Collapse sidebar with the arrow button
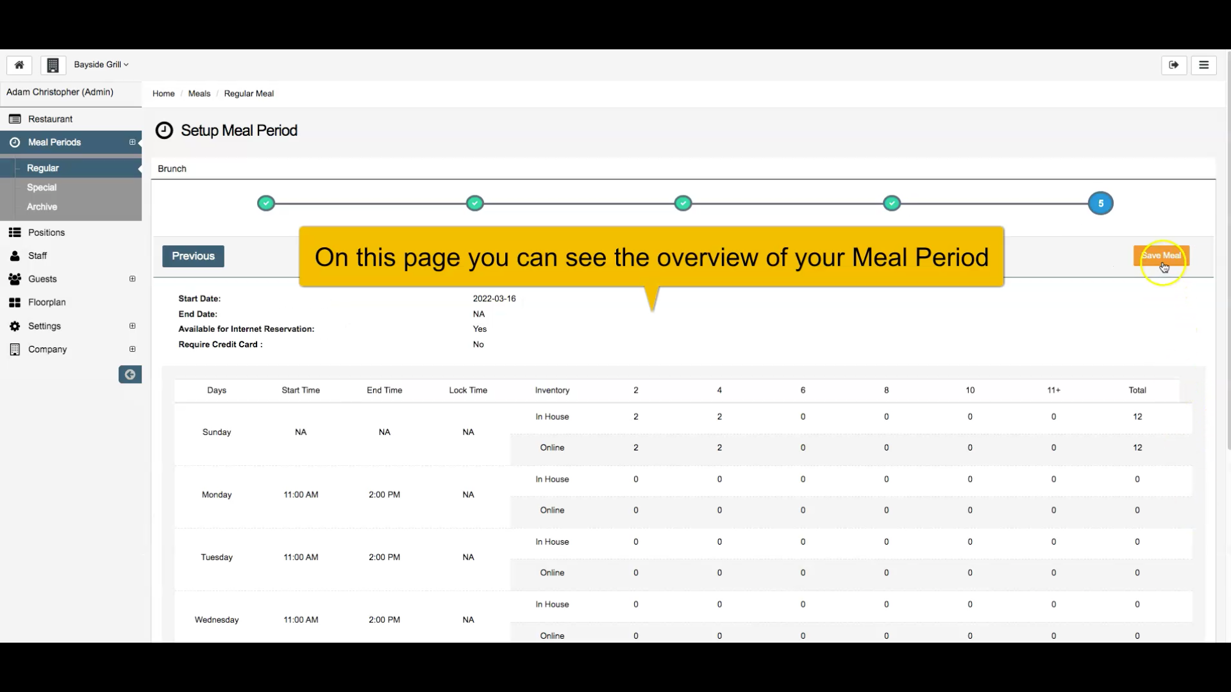This screenshot has height=692, width=1231. click(x=130, y=374)
